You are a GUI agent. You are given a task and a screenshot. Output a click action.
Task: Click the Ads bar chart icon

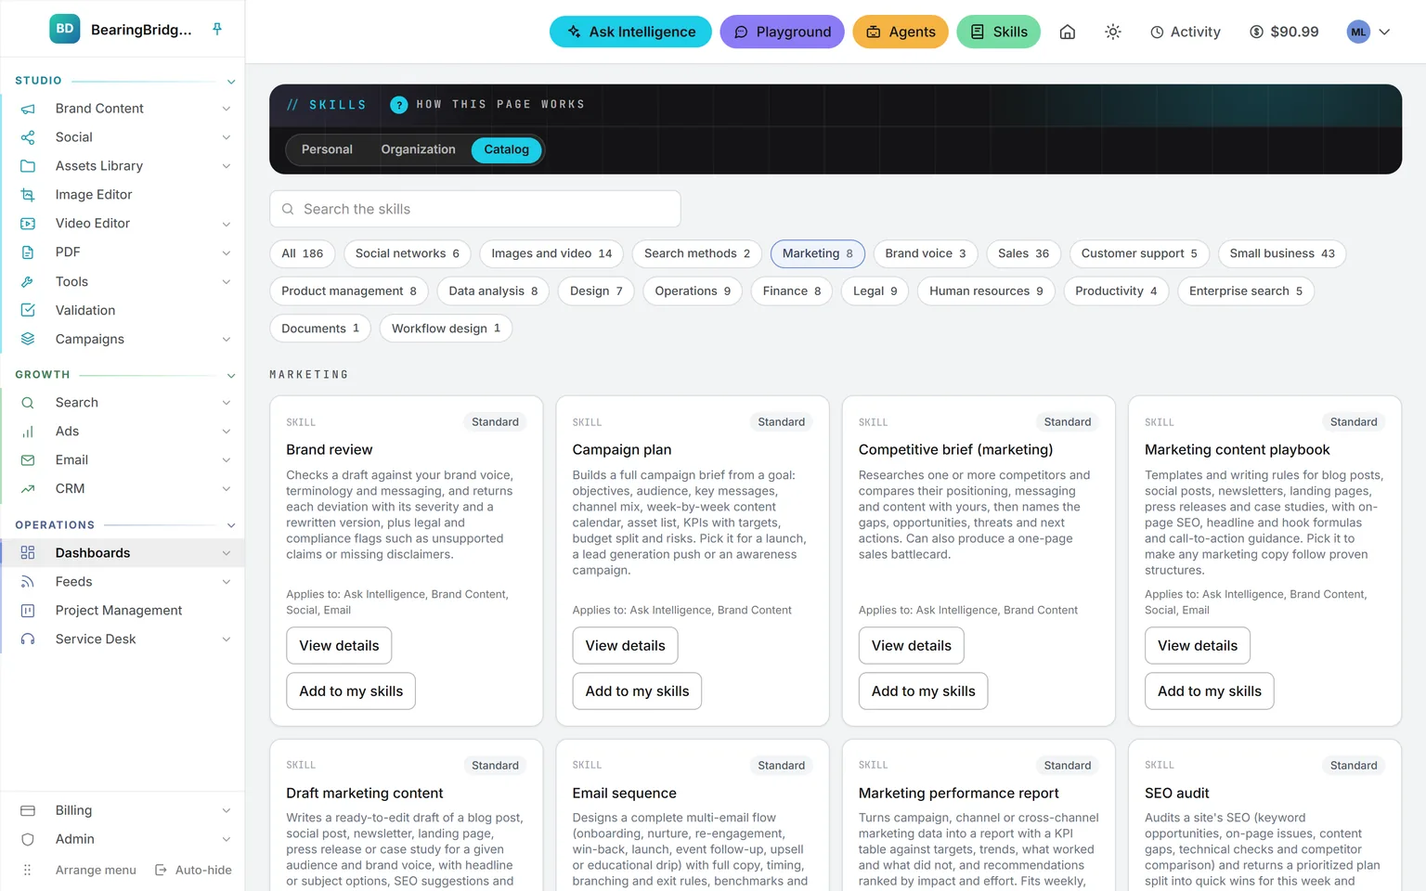(28, 432)
